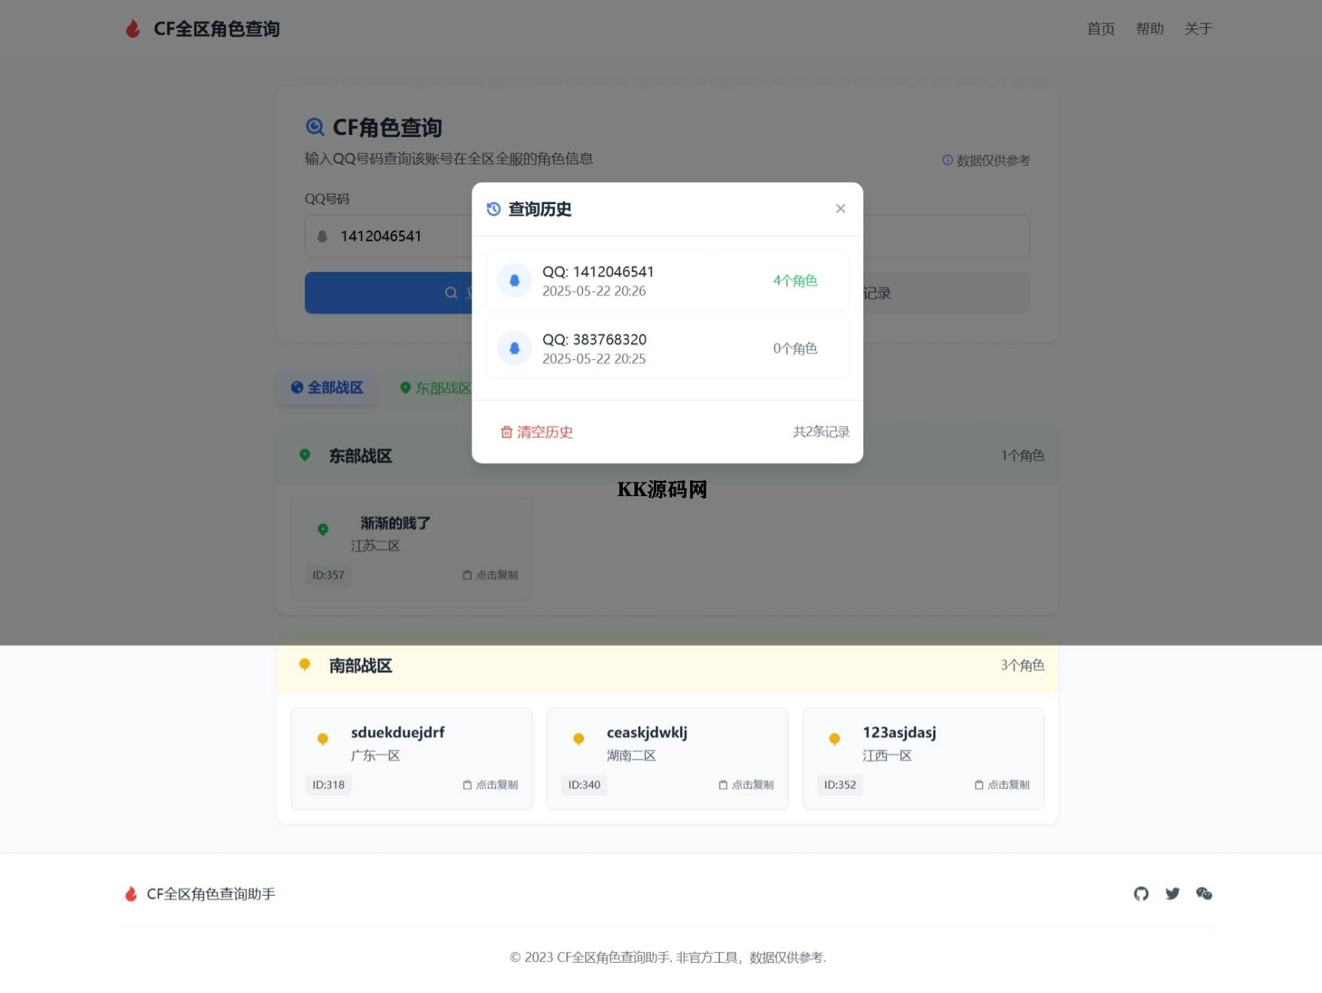Click the trash icon beside 清空历史
The image size is (1322, 993).
point(507,432)
